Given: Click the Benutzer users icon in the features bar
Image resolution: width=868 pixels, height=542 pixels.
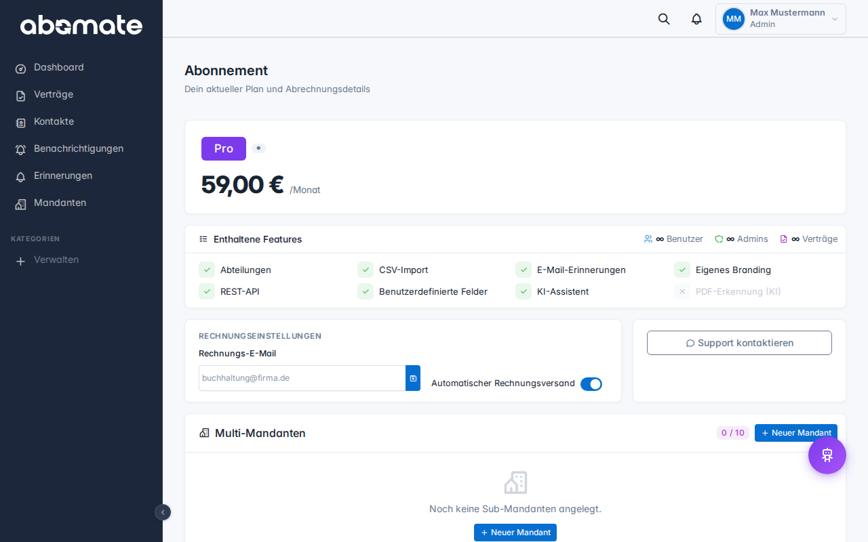Looking at the screenshot, I should point(648,238).
